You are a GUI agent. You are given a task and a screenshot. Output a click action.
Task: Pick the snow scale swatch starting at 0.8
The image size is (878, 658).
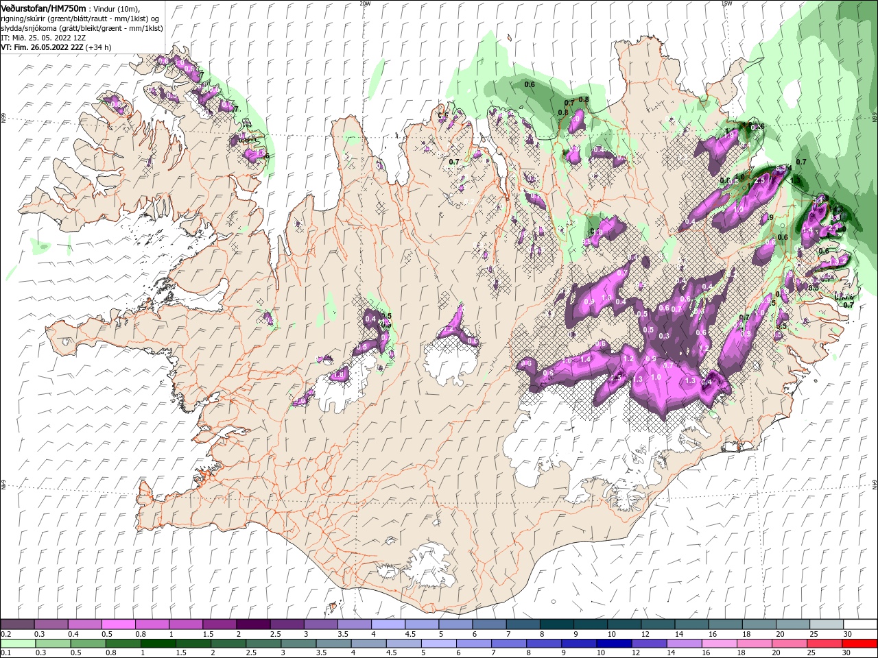point(152,624)
